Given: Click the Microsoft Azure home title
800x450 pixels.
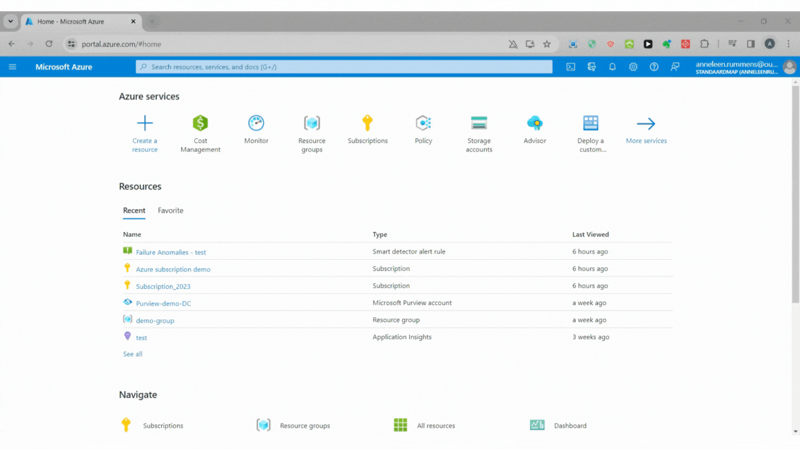Looking at the screenshot, I should click(x=64, y=67).
